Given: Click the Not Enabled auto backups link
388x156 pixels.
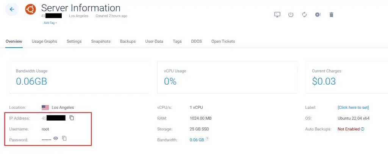Looking at the screenshot, I should 349,129.
